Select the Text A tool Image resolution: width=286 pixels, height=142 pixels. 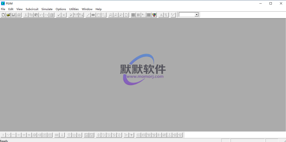[x=161, y=15]
